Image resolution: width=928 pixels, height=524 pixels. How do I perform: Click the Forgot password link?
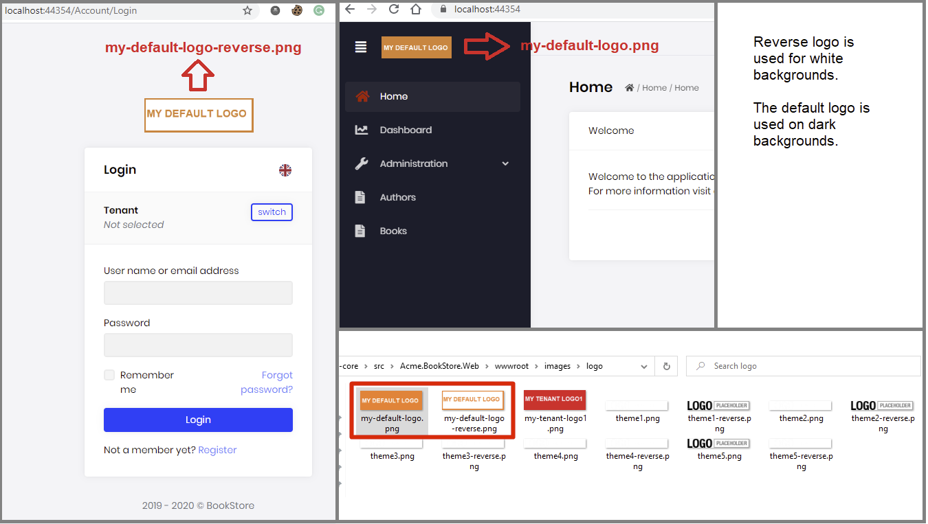[x=267, y=383]
